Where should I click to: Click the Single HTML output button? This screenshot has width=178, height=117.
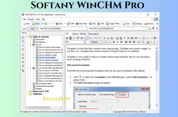[x=113, y=24]
